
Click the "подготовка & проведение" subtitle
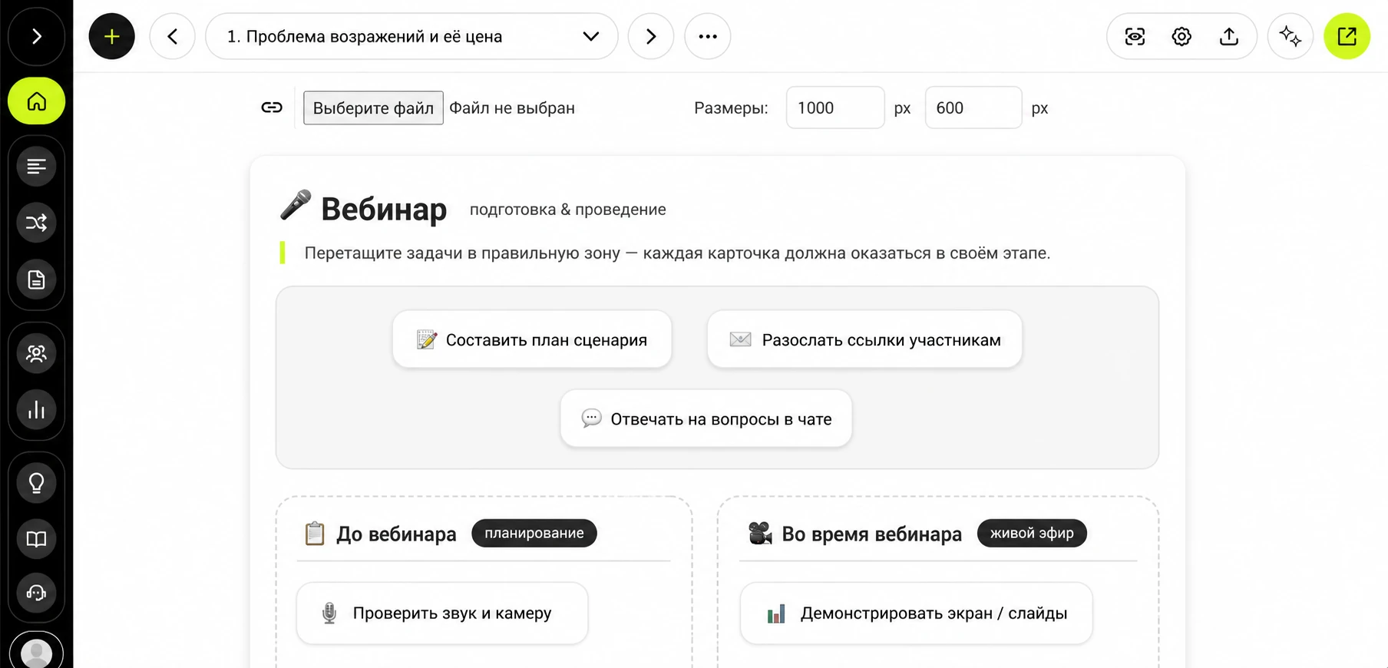click(568, 210)
